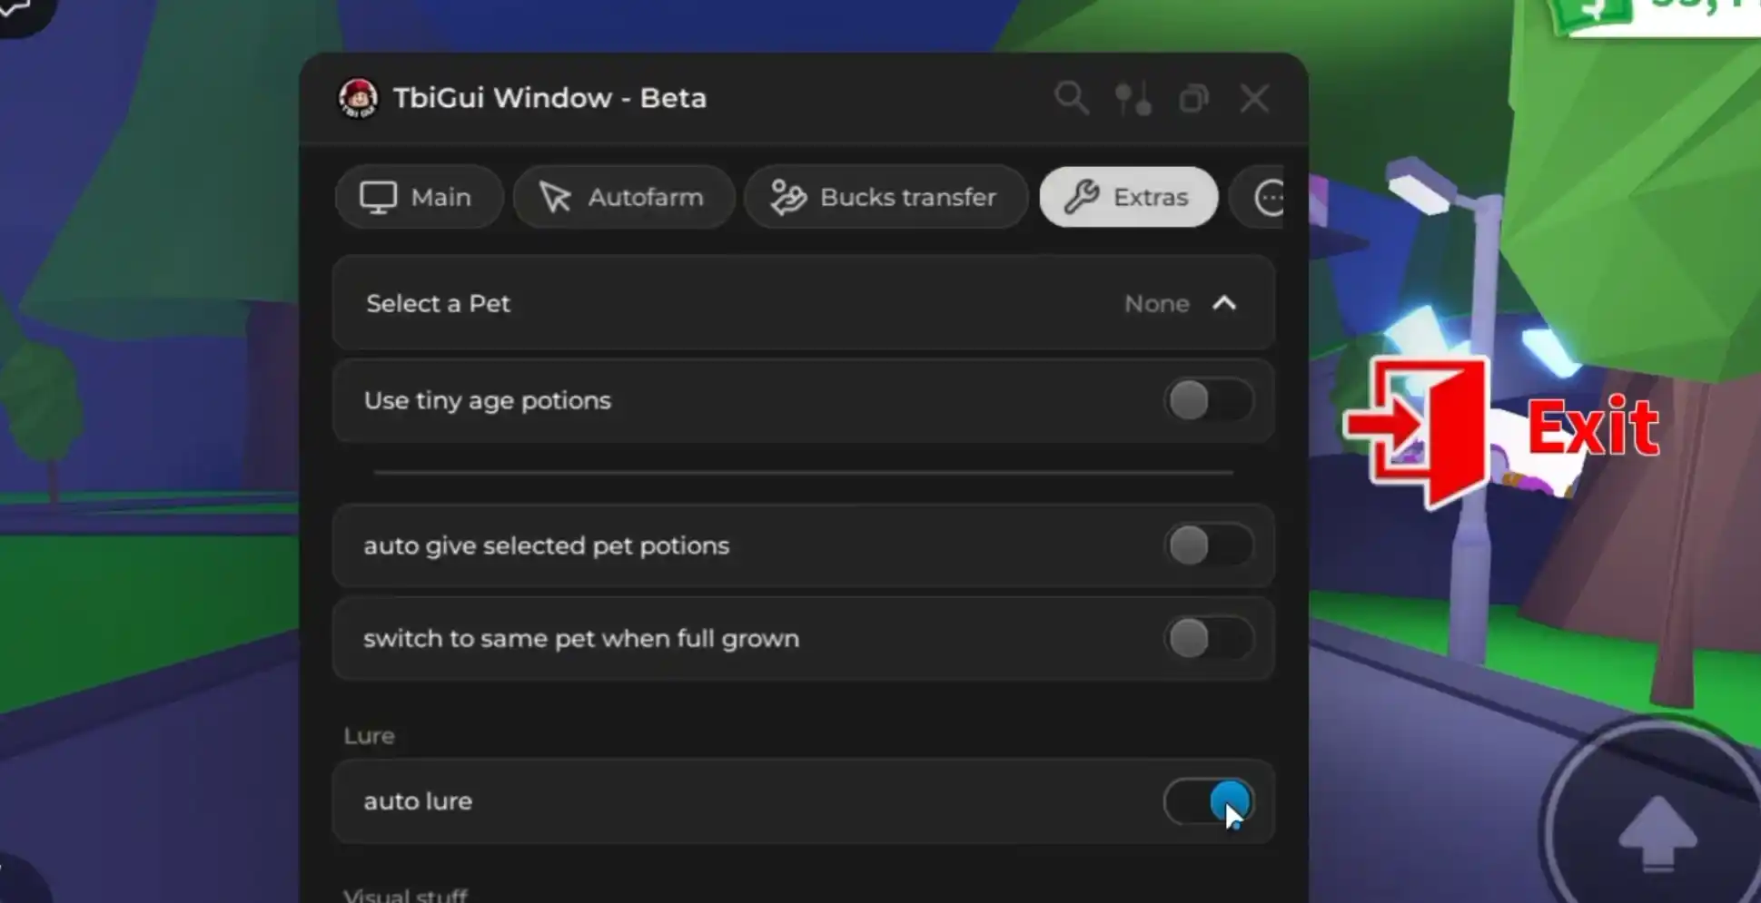Image resolution: width=1761 pixels, height=903 pixels.
Task: Toggle switch to same pet when full grown
Action: [1208, 638]
